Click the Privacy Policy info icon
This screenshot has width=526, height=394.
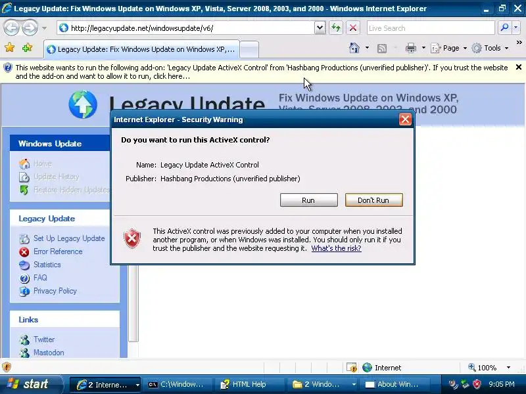(24, 291)
